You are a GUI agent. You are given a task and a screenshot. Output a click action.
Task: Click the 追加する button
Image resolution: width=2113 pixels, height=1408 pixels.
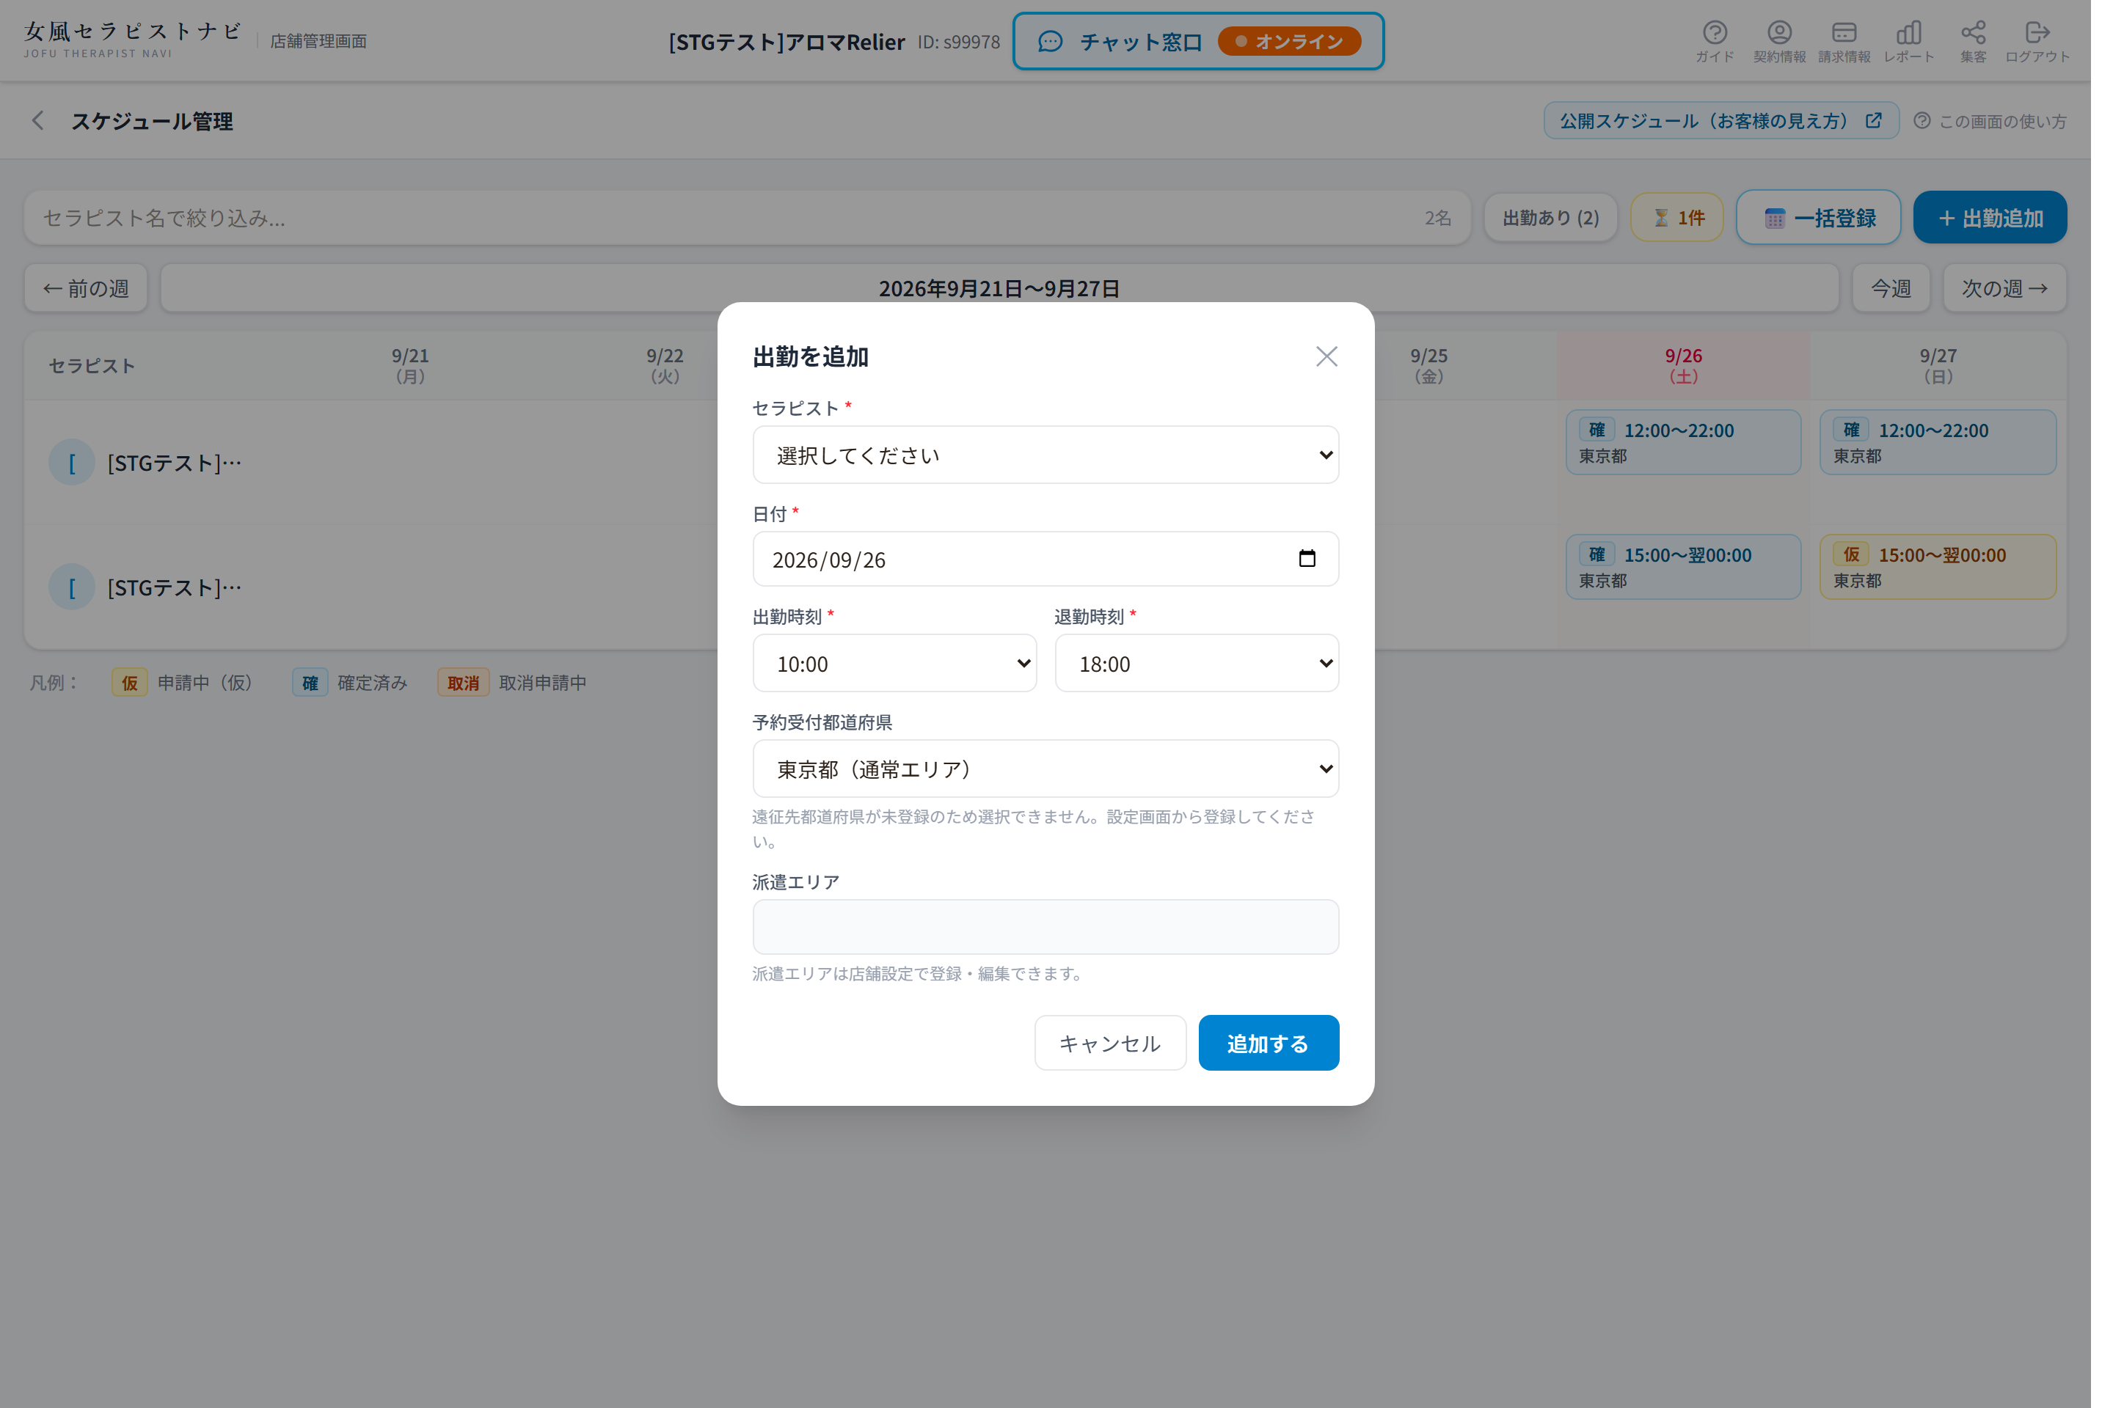tap(1269, 1043)
